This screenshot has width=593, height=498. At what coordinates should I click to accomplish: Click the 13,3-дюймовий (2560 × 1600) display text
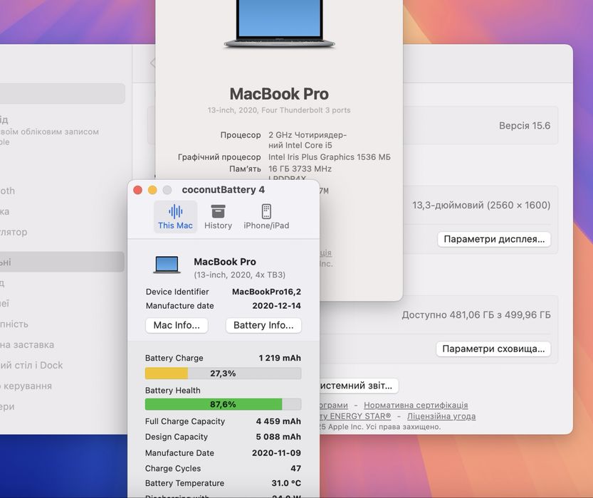coord(481,205)
